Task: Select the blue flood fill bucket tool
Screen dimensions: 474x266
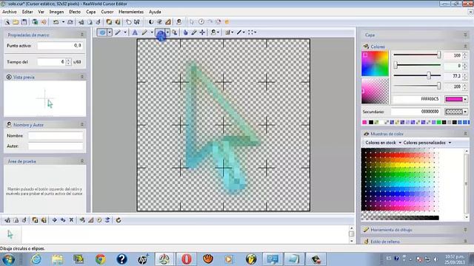Action: (186, 33)
